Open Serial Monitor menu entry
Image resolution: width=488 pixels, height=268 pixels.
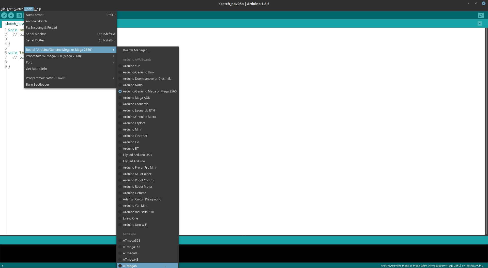coord(70,34)
